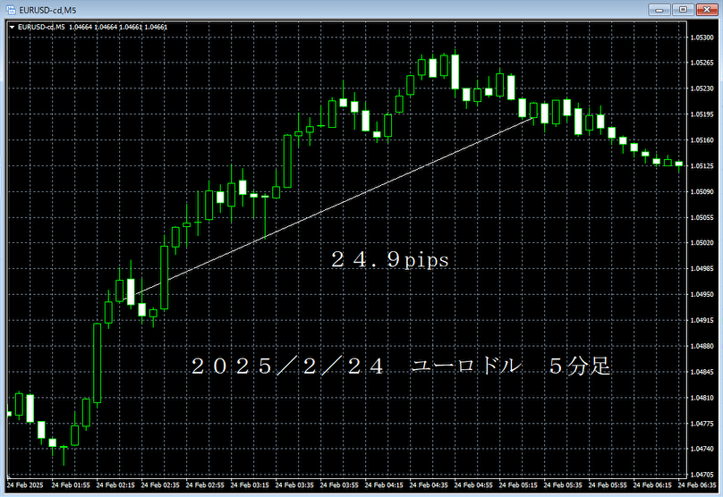Click the 24 Feb 02:15 time label
The width and height of the screenshot is (723, 497).
click(x=115, y=485)
